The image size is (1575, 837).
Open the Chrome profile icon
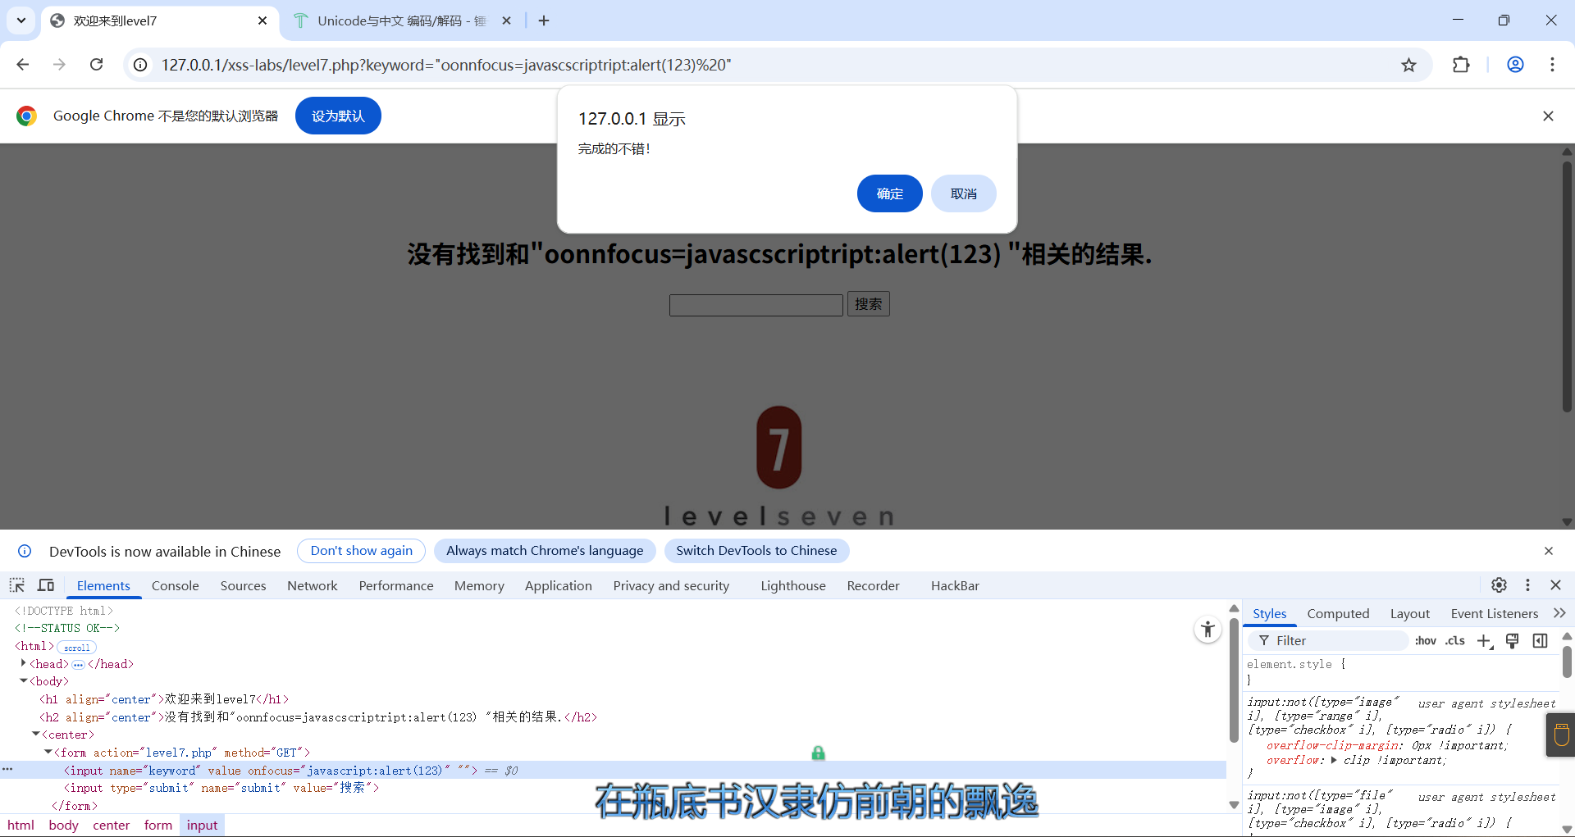tap(1515, 65)
